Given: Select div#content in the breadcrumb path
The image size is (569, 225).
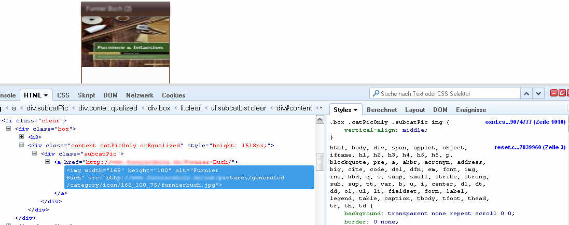Looking at the screenshot, I should (294, 108).
